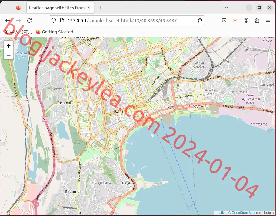276x216 pixels.
Task: Click the Bayıl label on the map
Action: pyautogui.click(x=126, y=183)
